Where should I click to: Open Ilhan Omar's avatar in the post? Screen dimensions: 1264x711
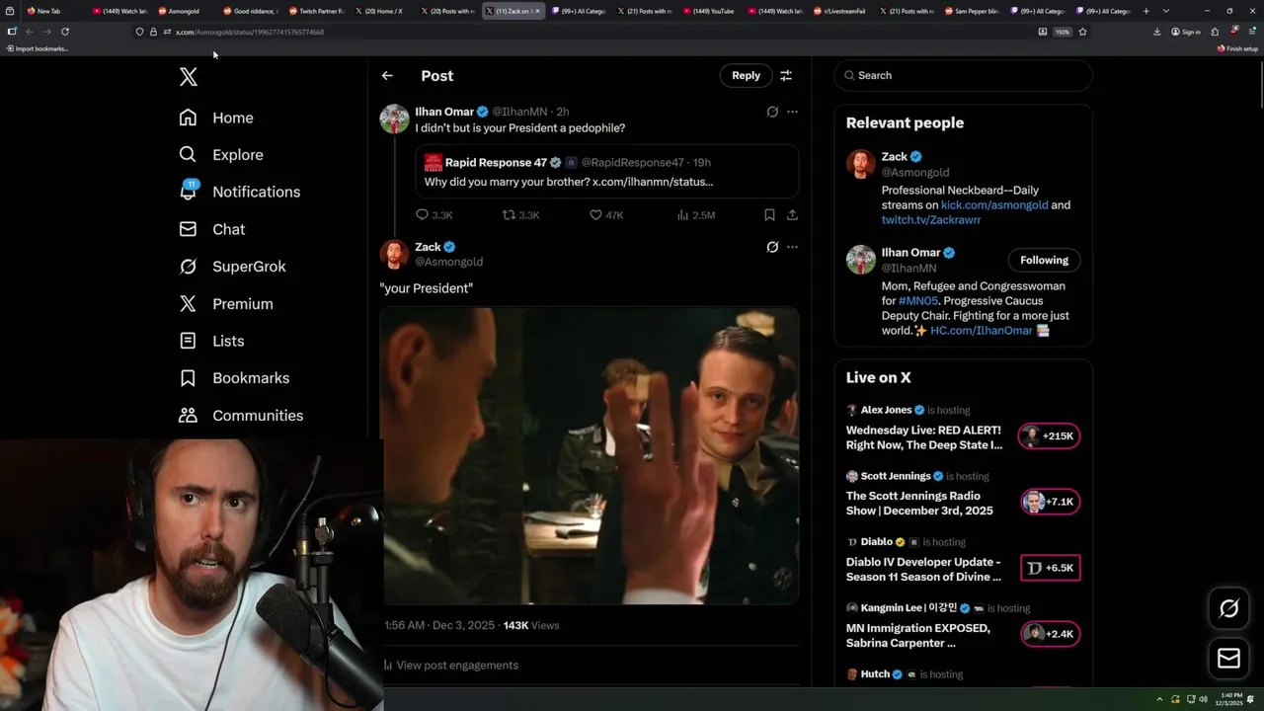395,118
